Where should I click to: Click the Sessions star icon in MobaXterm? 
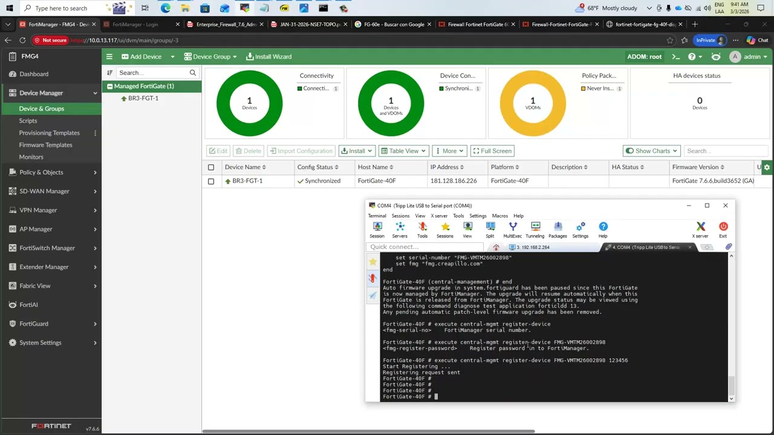click(x=445, y=230)
